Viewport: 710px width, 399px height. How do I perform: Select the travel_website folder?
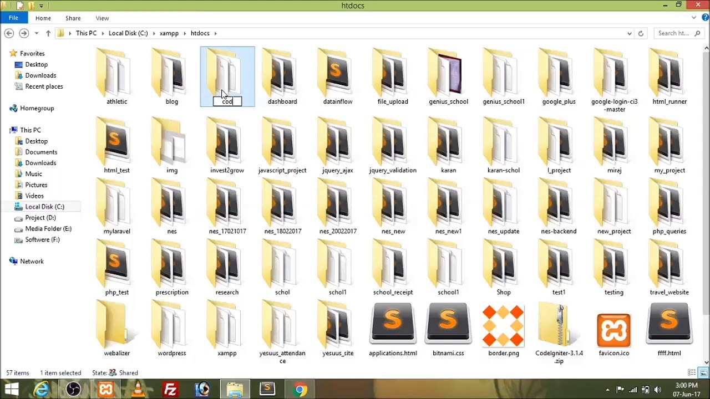coord(670,267)
